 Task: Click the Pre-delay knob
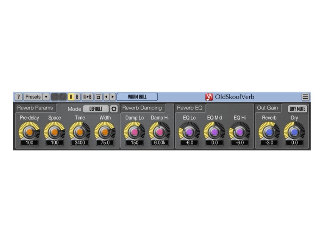coord(29,132)
